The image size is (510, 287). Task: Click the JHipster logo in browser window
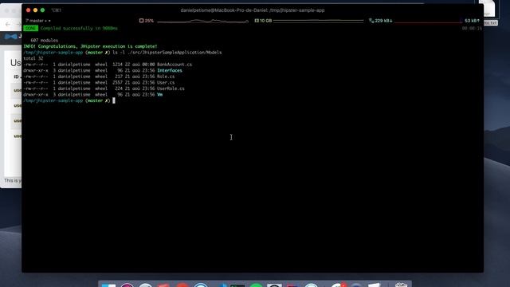pos(10,37)
